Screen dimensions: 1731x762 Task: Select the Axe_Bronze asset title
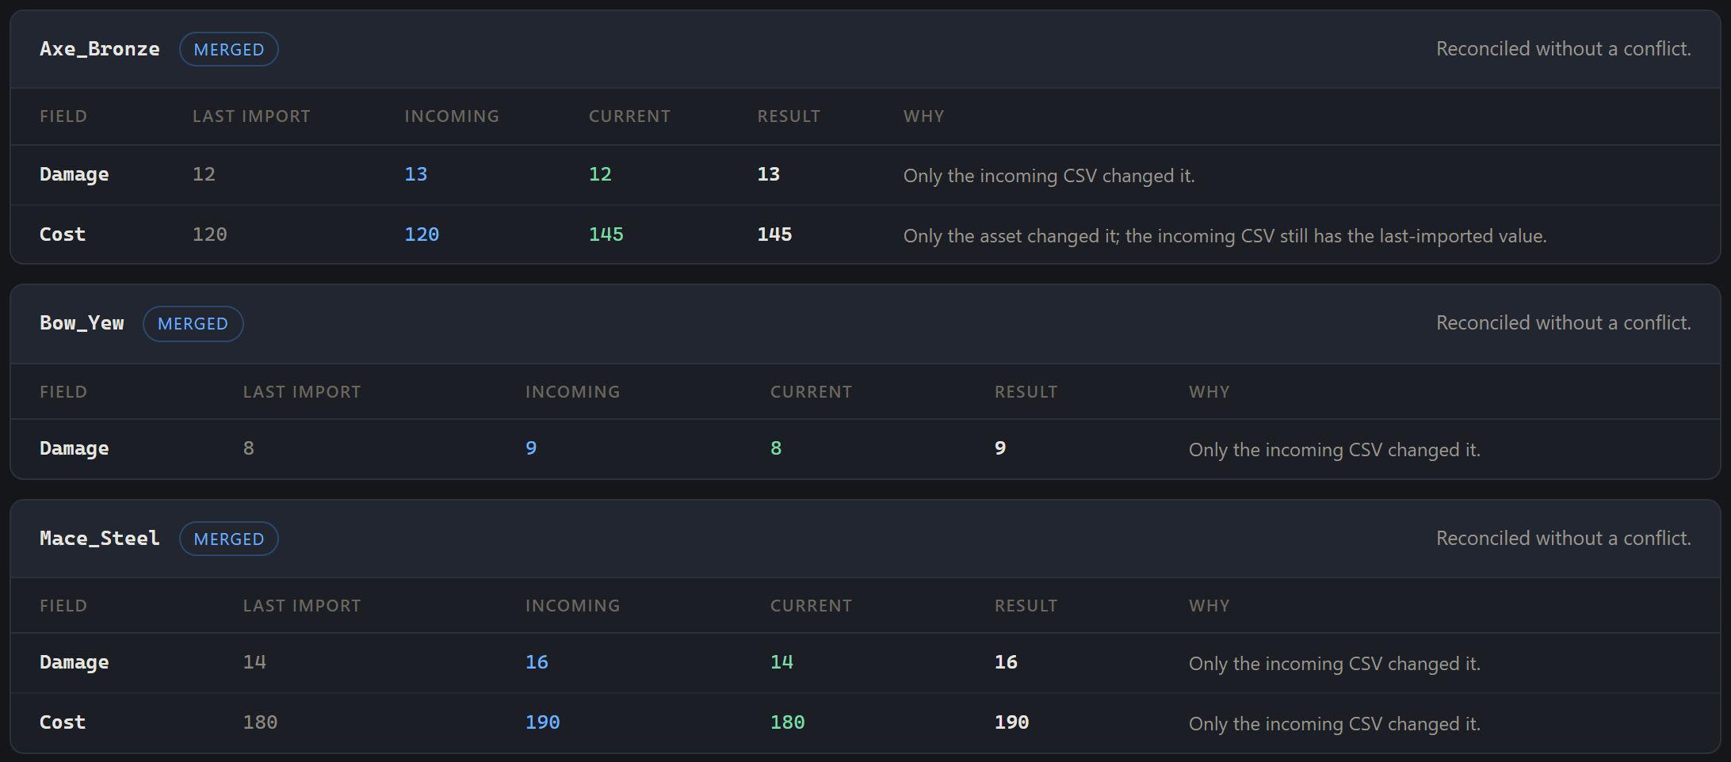100,49
